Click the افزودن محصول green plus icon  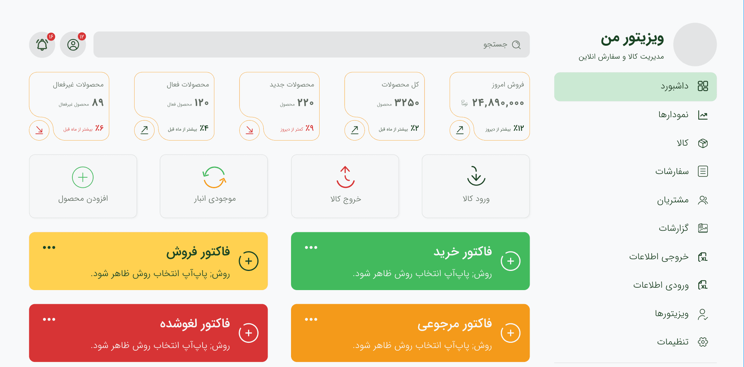point(83,177)
